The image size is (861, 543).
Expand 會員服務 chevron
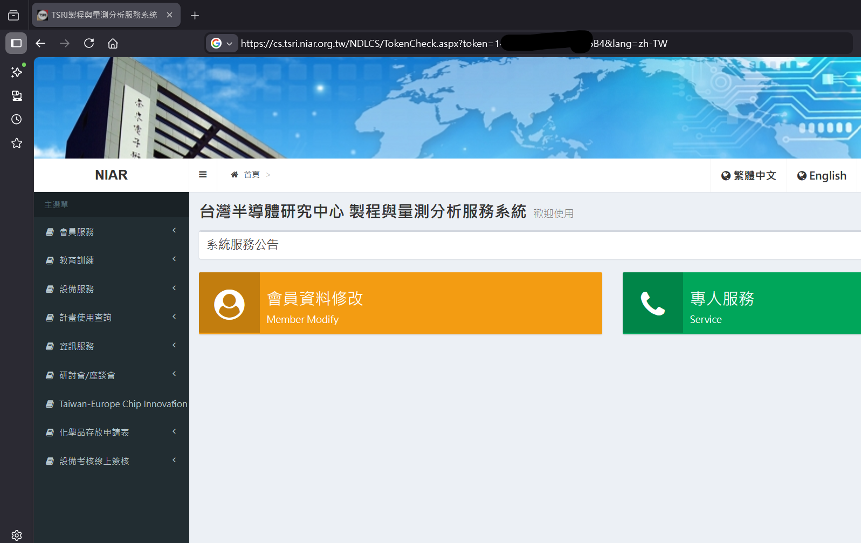click(x=174, y=230)
